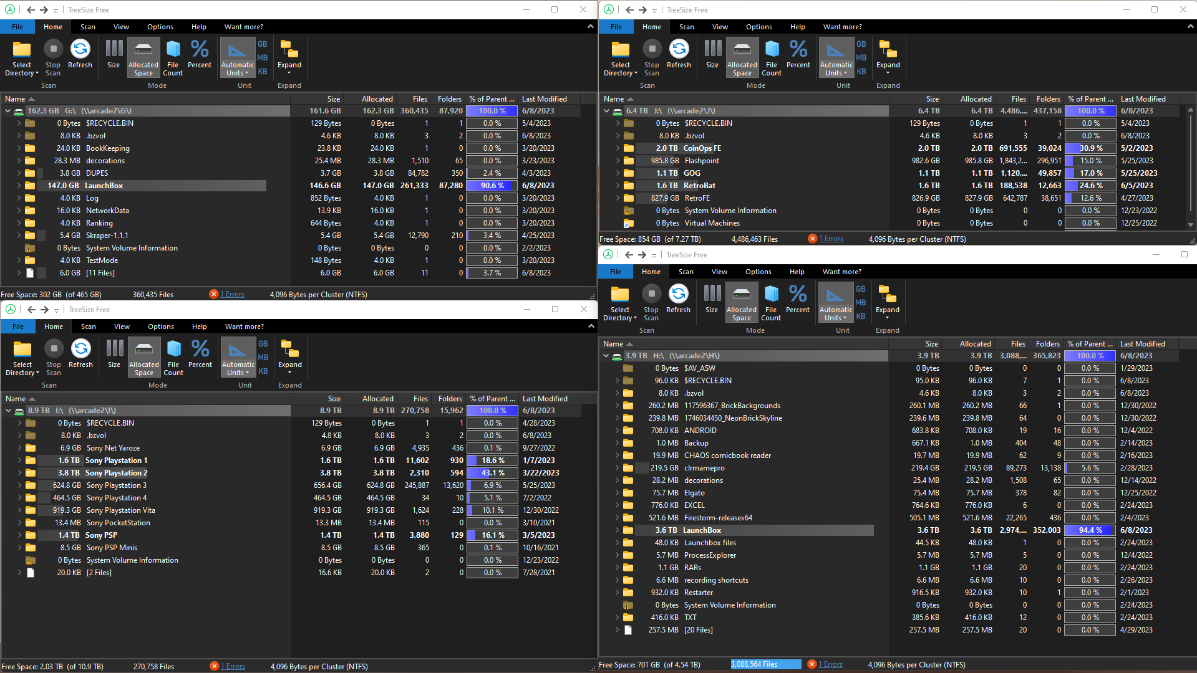Viewport: 1197px width, 673px height.
Task: Select Size mode in G: drive window
Action: click(x=114, y=54)
